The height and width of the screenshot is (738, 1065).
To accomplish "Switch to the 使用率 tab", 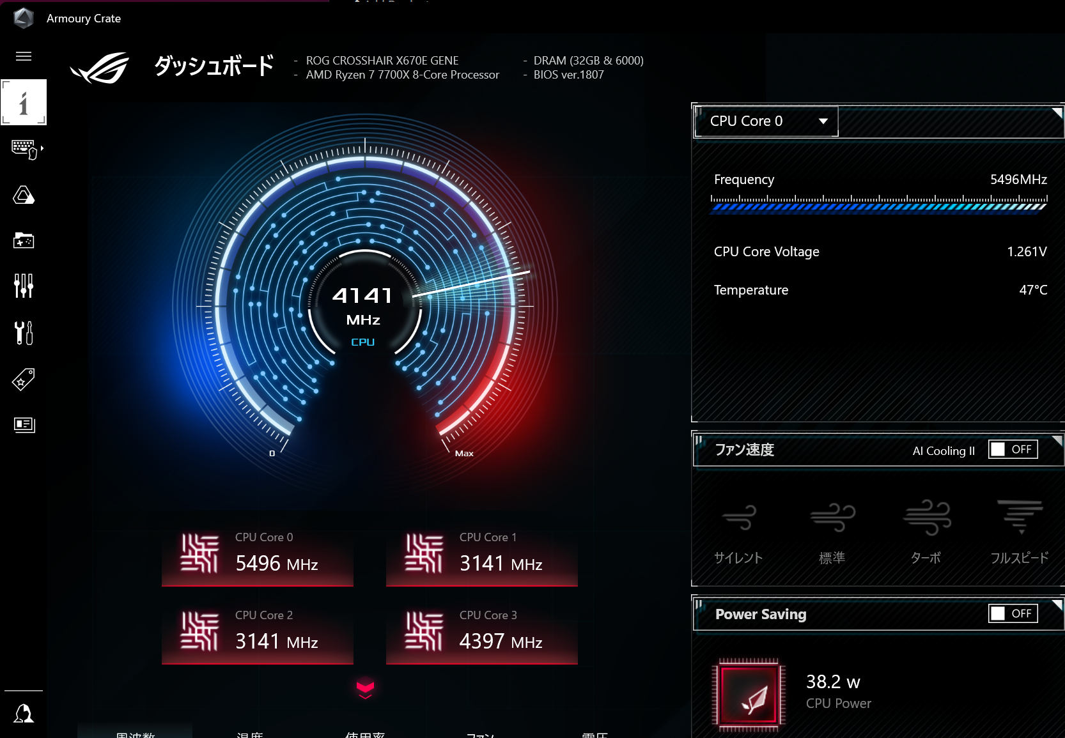I will 364,734.
